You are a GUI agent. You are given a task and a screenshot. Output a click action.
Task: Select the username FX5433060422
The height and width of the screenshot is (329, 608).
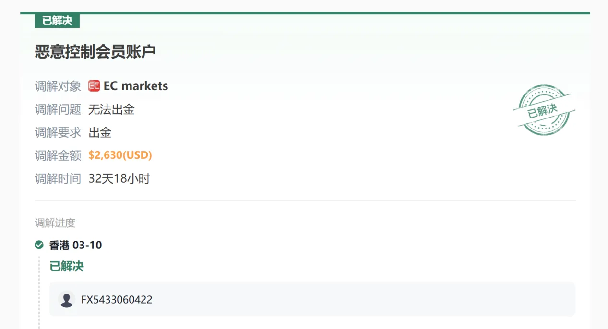click(x=117, y=300)
